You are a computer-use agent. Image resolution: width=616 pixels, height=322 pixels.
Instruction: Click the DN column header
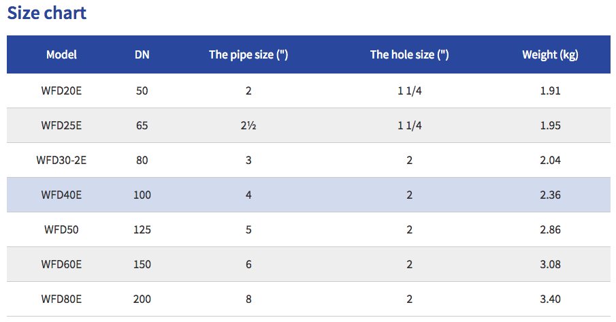pos(142,54)
